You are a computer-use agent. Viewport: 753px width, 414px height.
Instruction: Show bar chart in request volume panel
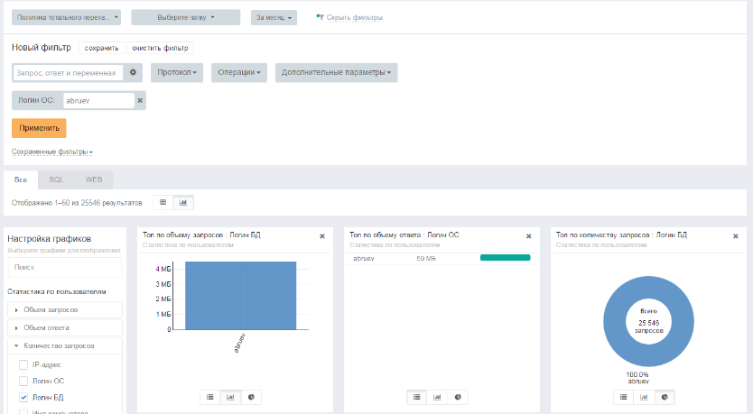point(230,397)
